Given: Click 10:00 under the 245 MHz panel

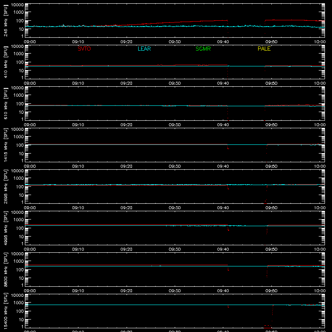Looking at the screenshot, I should coord(320,42).
